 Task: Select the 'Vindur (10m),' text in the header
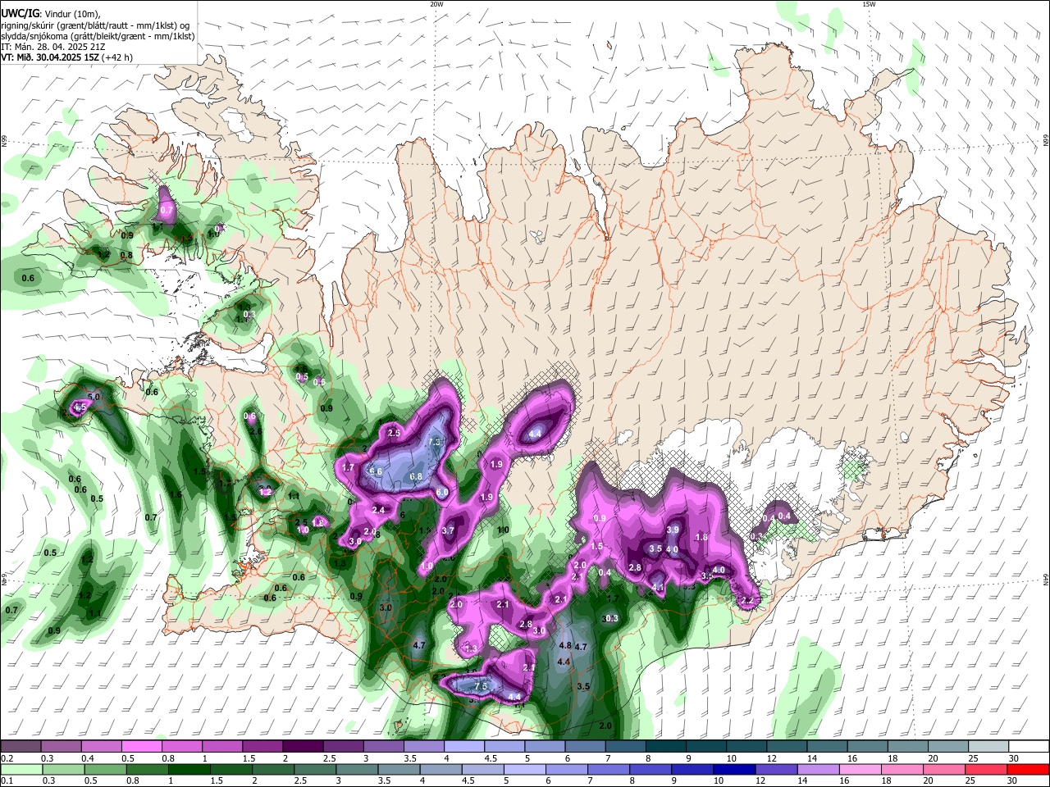click(71, 14)
